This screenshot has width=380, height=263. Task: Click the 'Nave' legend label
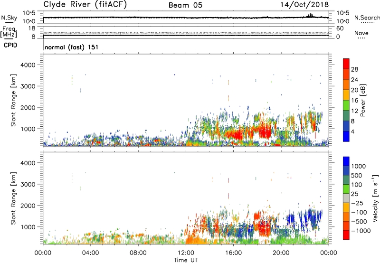tap(361, 33)
